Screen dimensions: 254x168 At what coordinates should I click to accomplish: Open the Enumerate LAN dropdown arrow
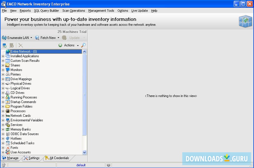(31, 38)
